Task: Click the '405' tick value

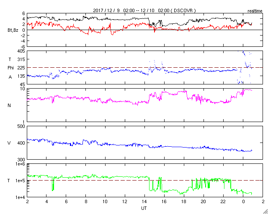Action: coord(21,51)
